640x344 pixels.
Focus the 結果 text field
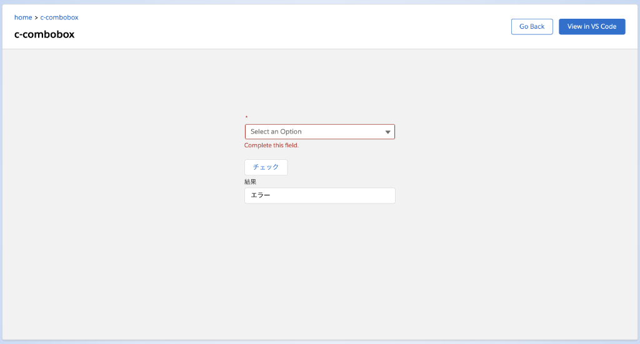pyautogui.click(x=319, y=195)
